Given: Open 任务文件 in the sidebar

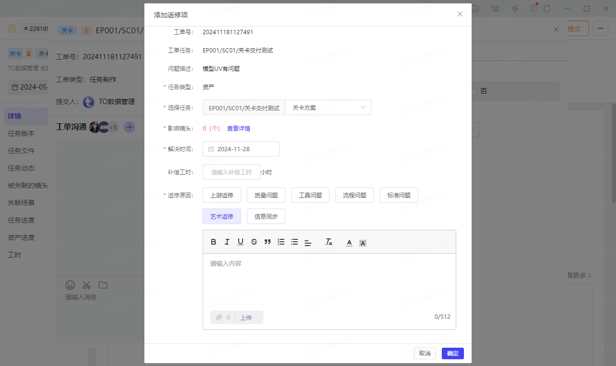Looking at the screenshot, I should 21,151.
